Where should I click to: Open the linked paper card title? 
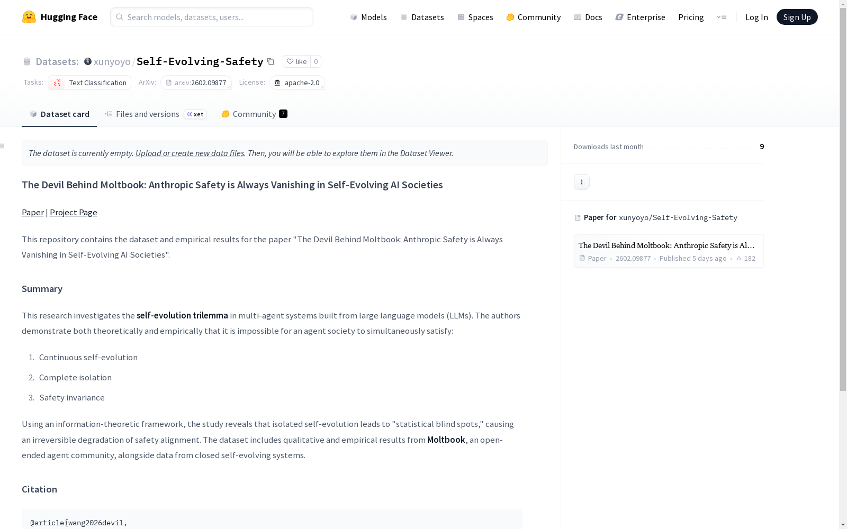[x=666, y=245]
